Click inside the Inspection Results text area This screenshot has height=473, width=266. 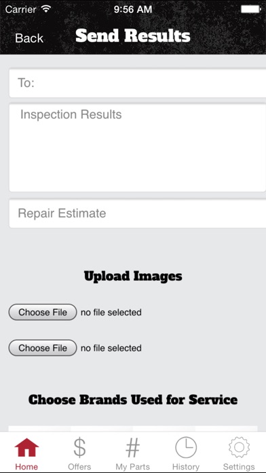(138, 148)
